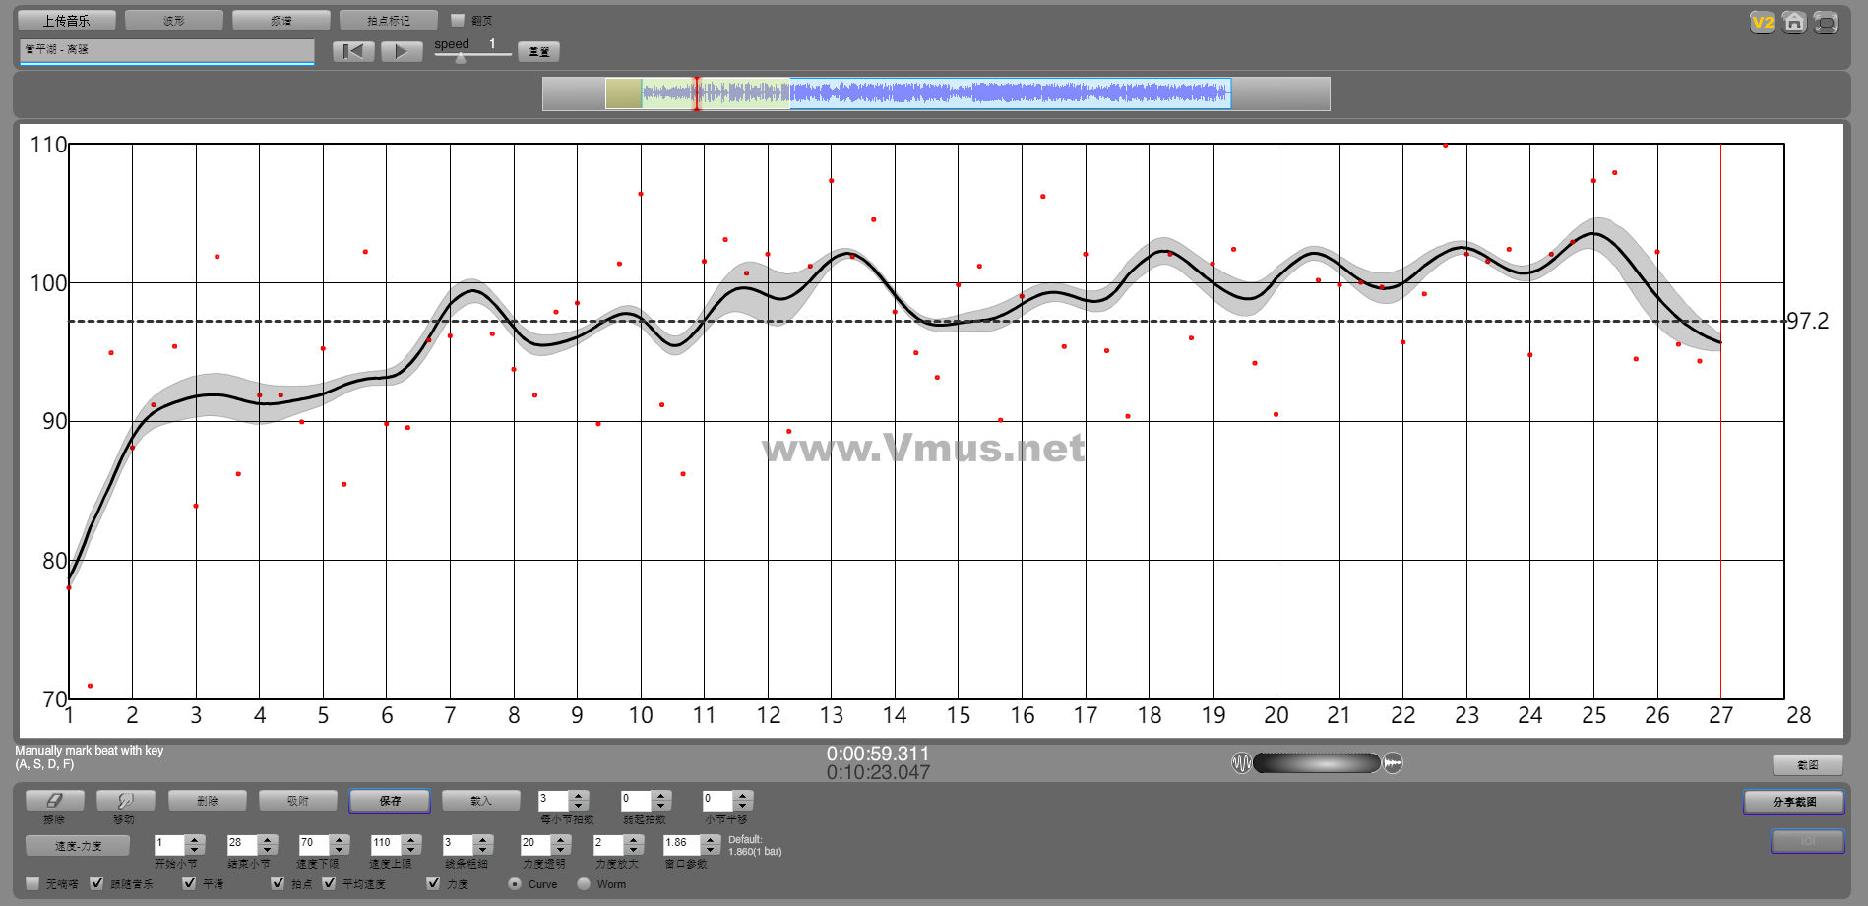Click the 上传音乐 upload music button
The height and width of the screenshot is (906, 1868).
(66, 20)
